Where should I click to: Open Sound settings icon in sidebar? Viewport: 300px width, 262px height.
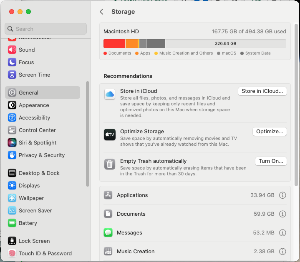click(12, 50)
